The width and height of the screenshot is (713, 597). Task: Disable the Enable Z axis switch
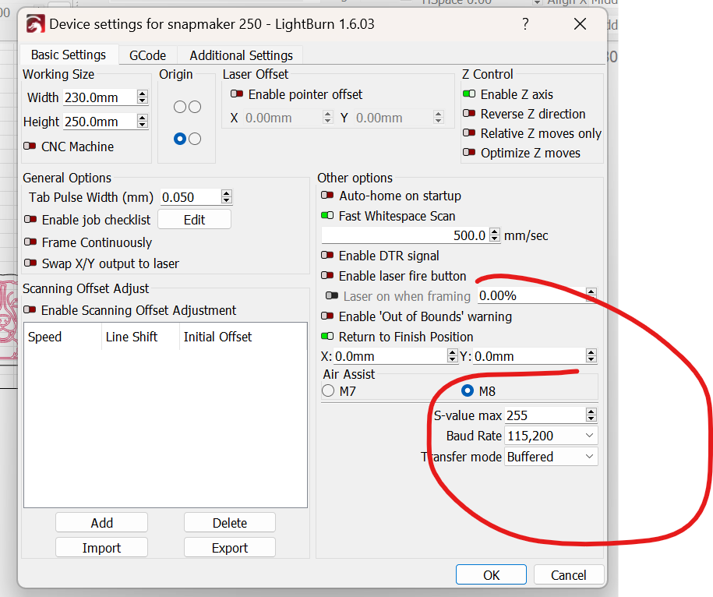(x=469, y=94)
